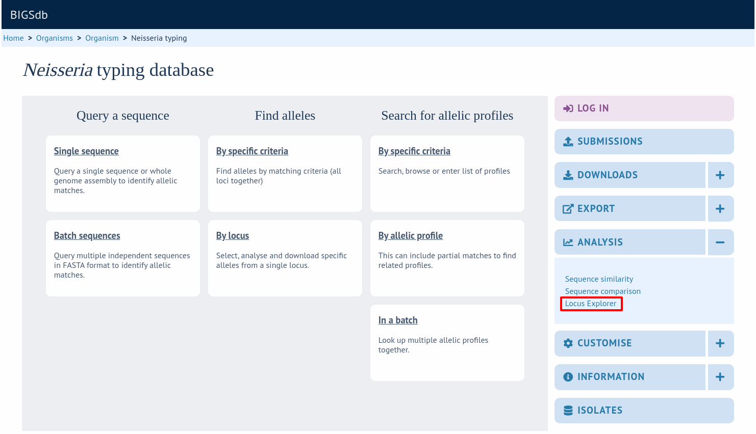Click the Isolates database icon
756x434 pixels.
568,411
